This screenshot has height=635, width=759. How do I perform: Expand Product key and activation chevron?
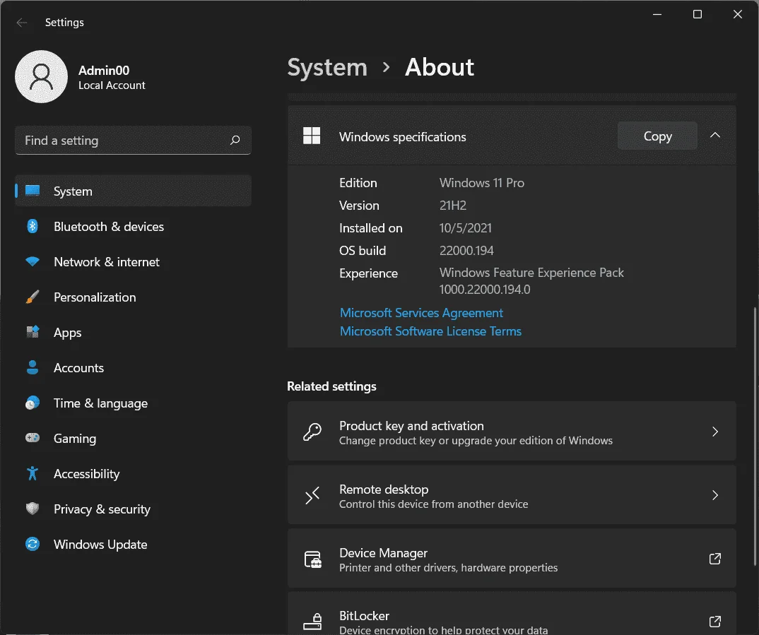715,432
